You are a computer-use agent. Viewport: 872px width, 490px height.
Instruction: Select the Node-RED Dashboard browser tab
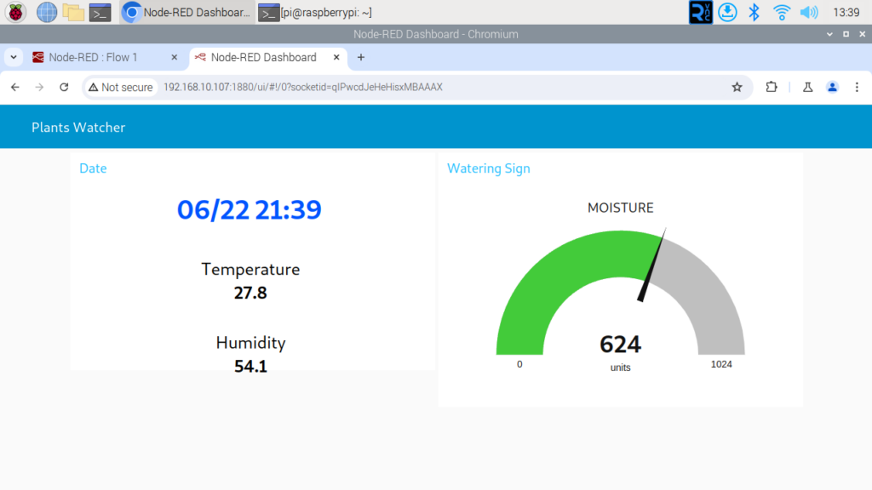264,57
